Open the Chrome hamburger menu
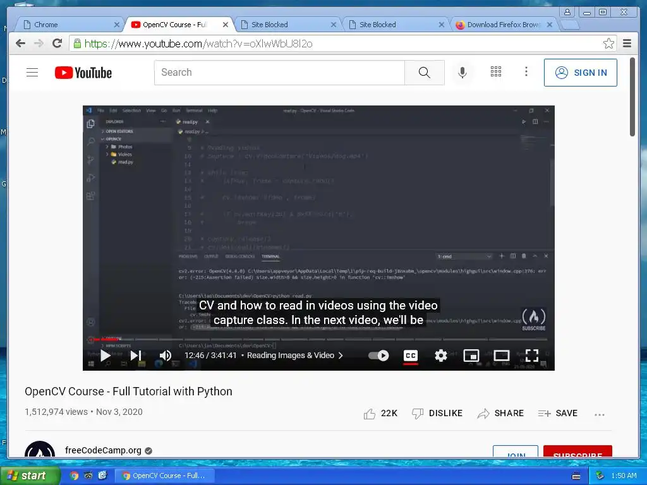 (x=627, y=44)
